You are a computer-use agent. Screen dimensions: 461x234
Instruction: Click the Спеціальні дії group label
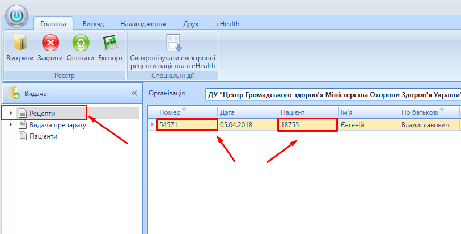(172, 76)
